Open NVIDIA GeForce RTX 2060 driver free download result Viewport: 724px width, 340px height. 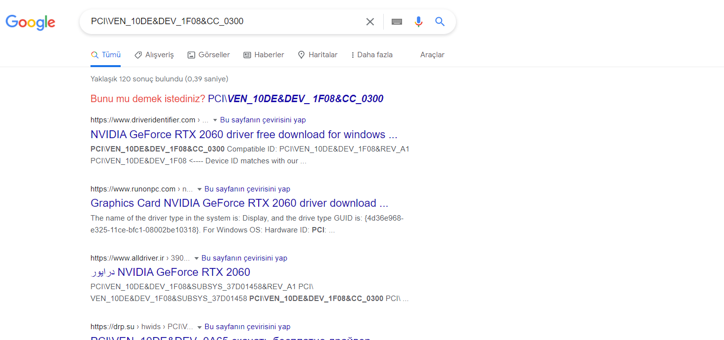244,134
